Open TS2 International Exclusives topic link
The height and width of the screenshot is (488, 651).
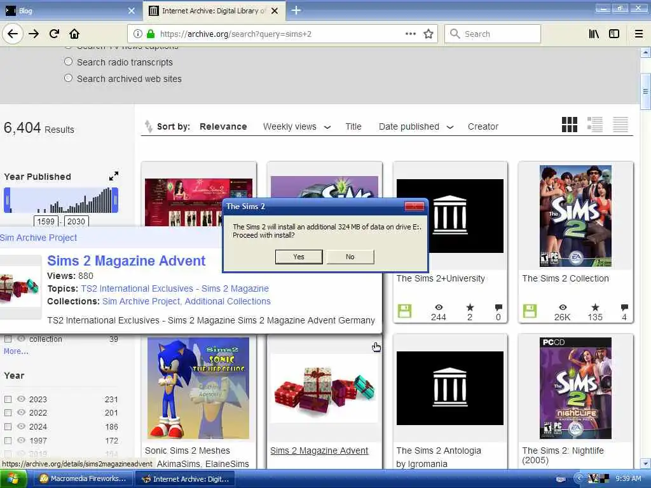[x=175, y=288]
